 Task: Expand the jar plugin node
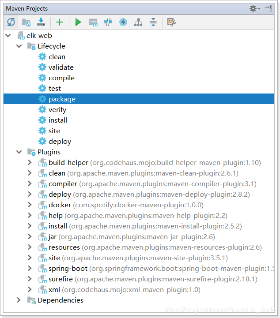[x=30, y=236]
